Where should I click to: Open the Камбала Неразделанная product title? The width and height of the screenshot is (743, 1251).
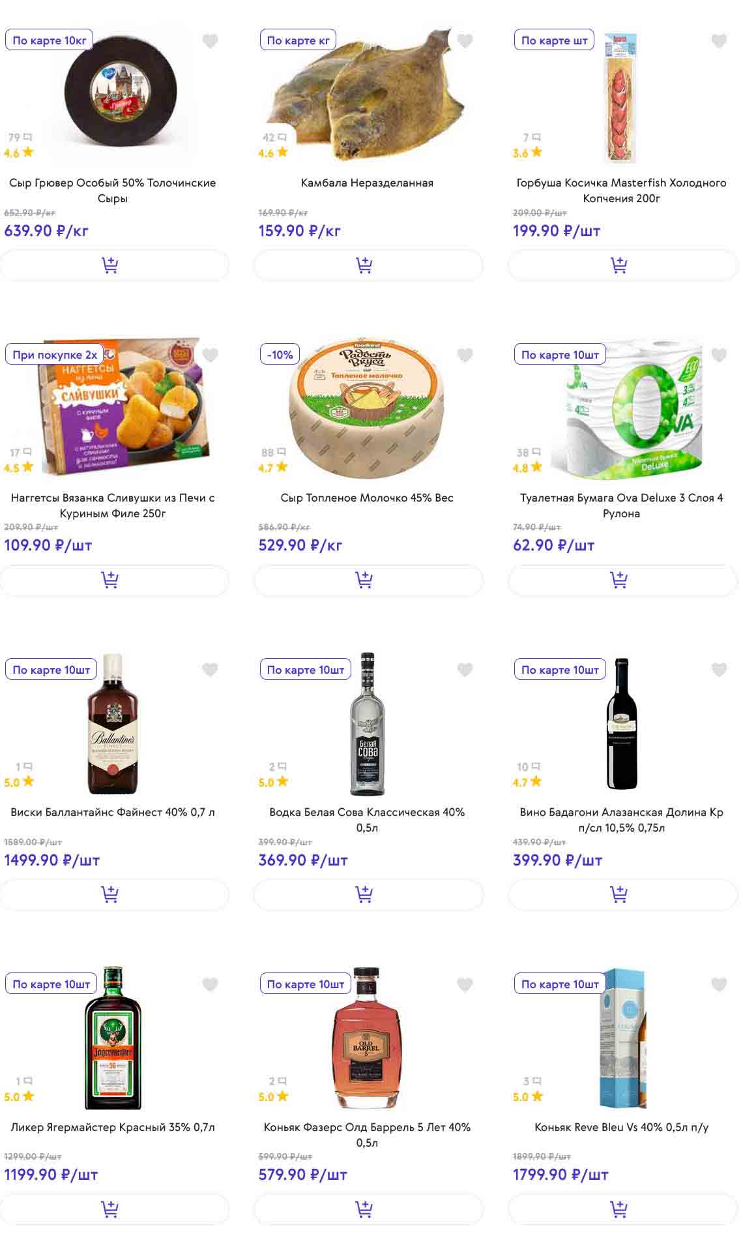coord(367,183)
